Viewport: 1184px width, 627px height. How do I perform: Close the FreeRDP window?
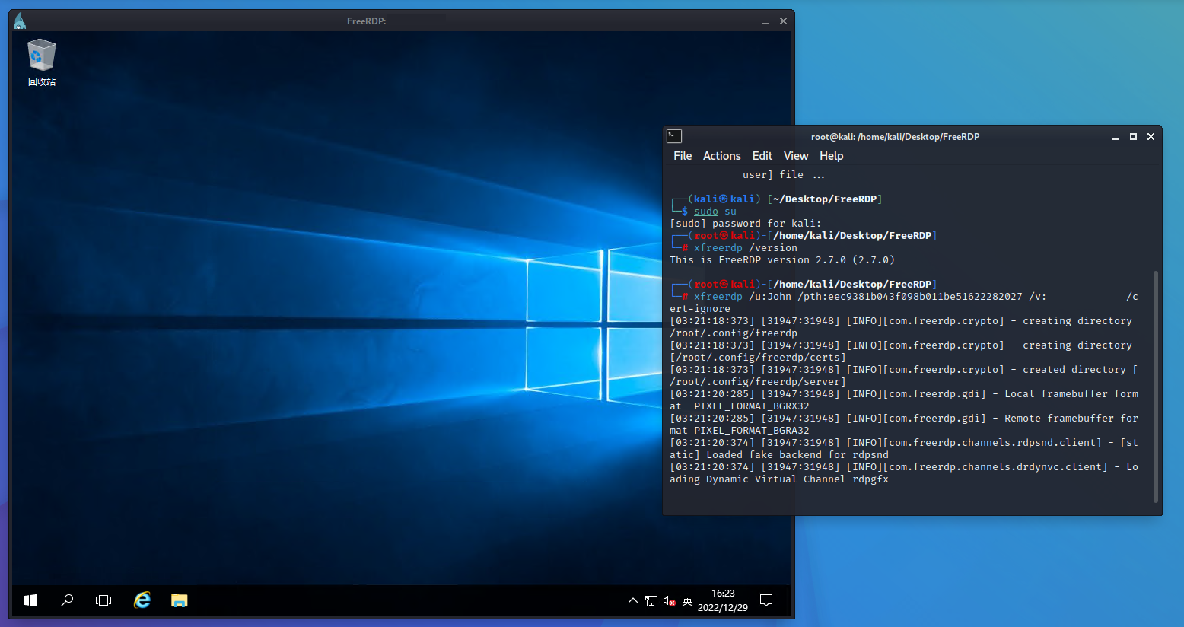click(x=783, y=21)
